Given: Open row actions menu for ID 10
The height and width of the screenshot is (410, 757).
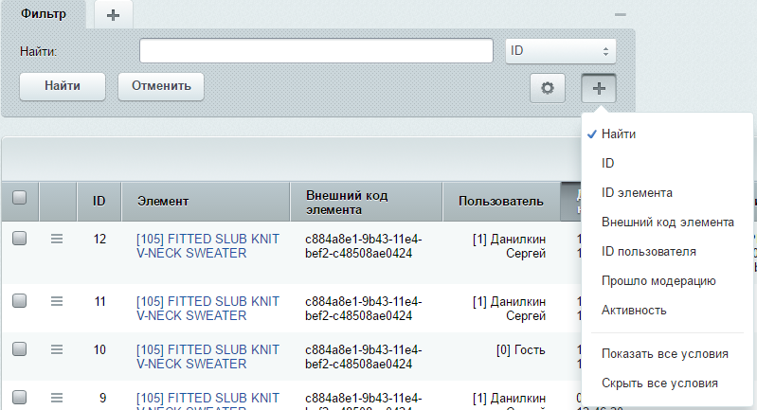Looking at the screenshot, I should click(x=57, y=349).
